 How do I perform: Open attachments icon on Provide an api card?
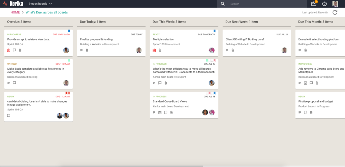click(20, 50)
